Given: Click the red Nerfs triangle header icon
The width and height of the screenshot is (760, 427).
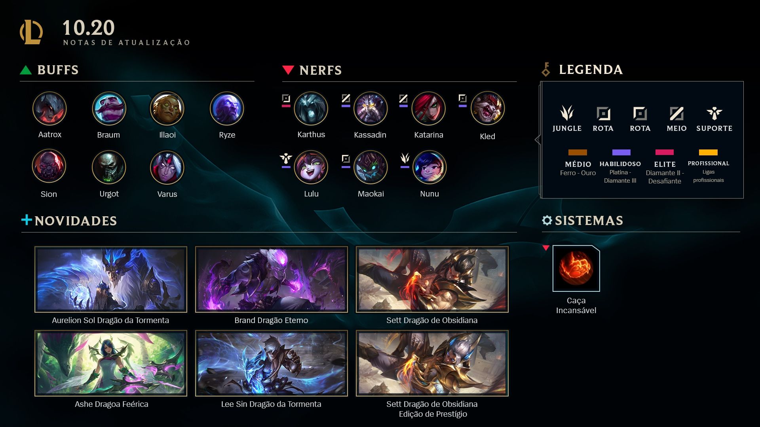Looking at the screenshot, I should click(x=288, y=70).
